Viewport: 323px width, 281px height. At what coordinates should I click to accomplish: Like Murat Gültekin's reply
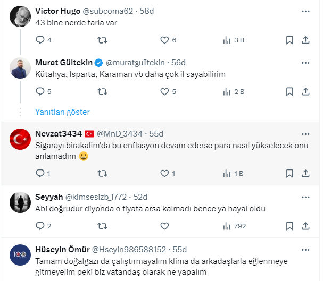(164, 91)
